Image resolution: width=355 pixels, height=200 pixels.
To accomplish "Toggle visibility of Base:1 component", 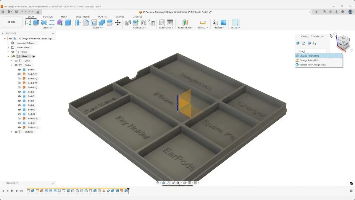I will [14, 56].
